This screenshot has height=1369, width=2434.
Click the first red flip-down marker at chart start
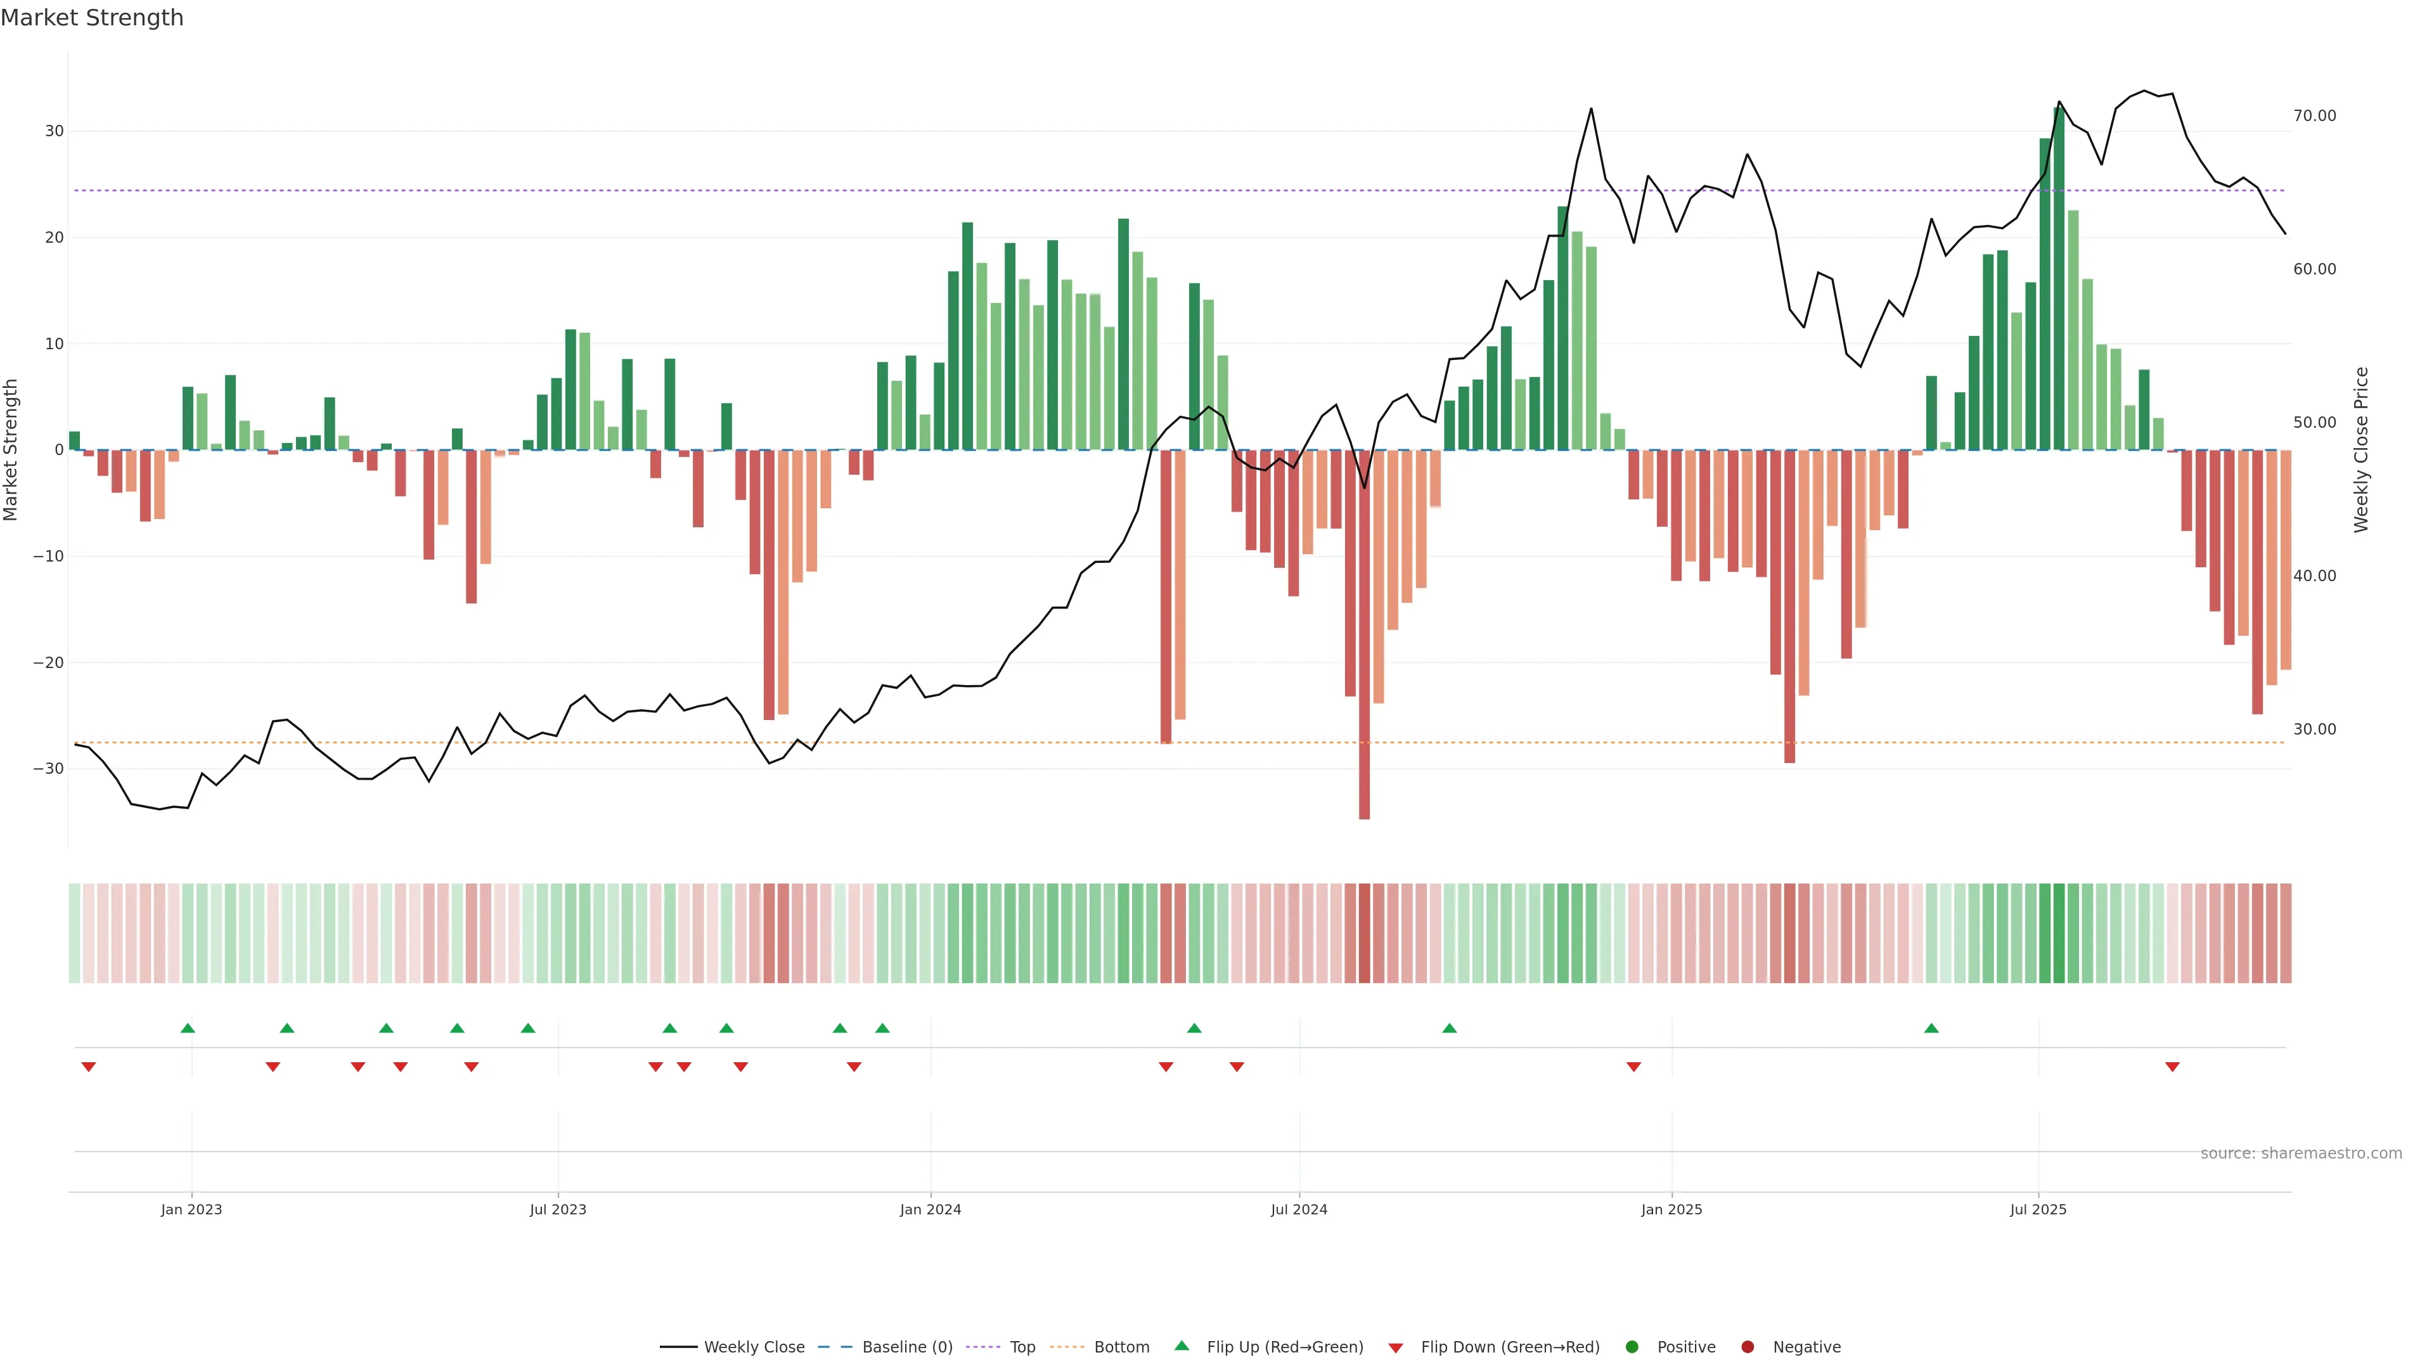tap(89, 1067)
